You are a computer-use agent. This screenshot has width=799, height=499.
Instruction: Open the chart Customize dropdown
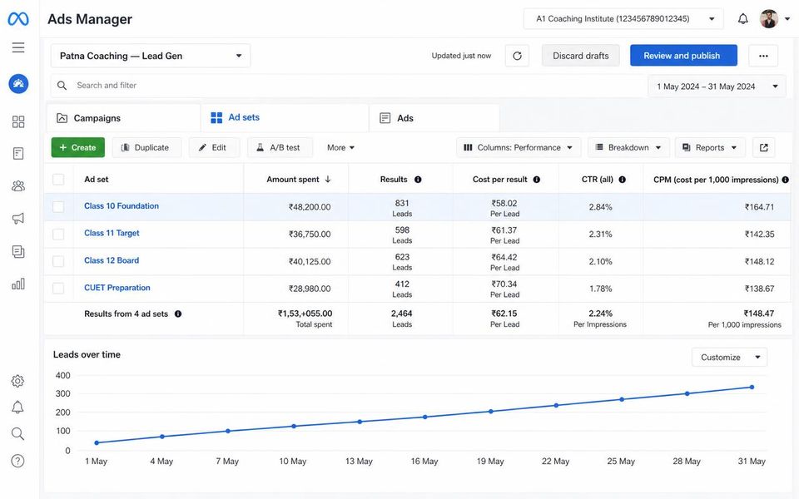729,358
